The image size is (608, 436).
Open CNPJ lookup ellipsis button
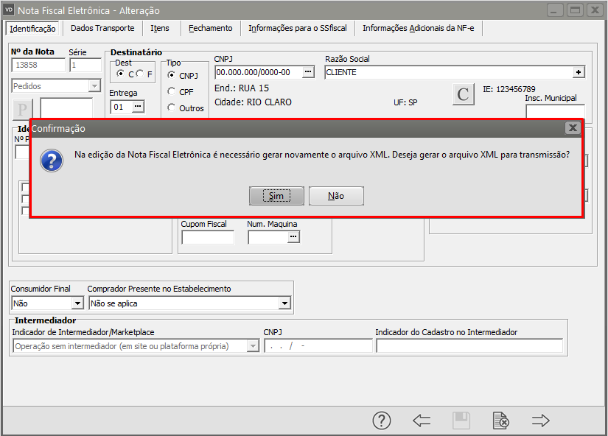click(309, 72)
